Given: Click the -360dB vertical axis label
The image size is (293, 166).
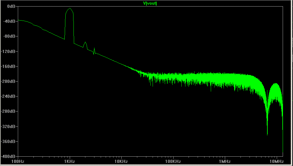Looking at the screenshot, I should point(8,141).
